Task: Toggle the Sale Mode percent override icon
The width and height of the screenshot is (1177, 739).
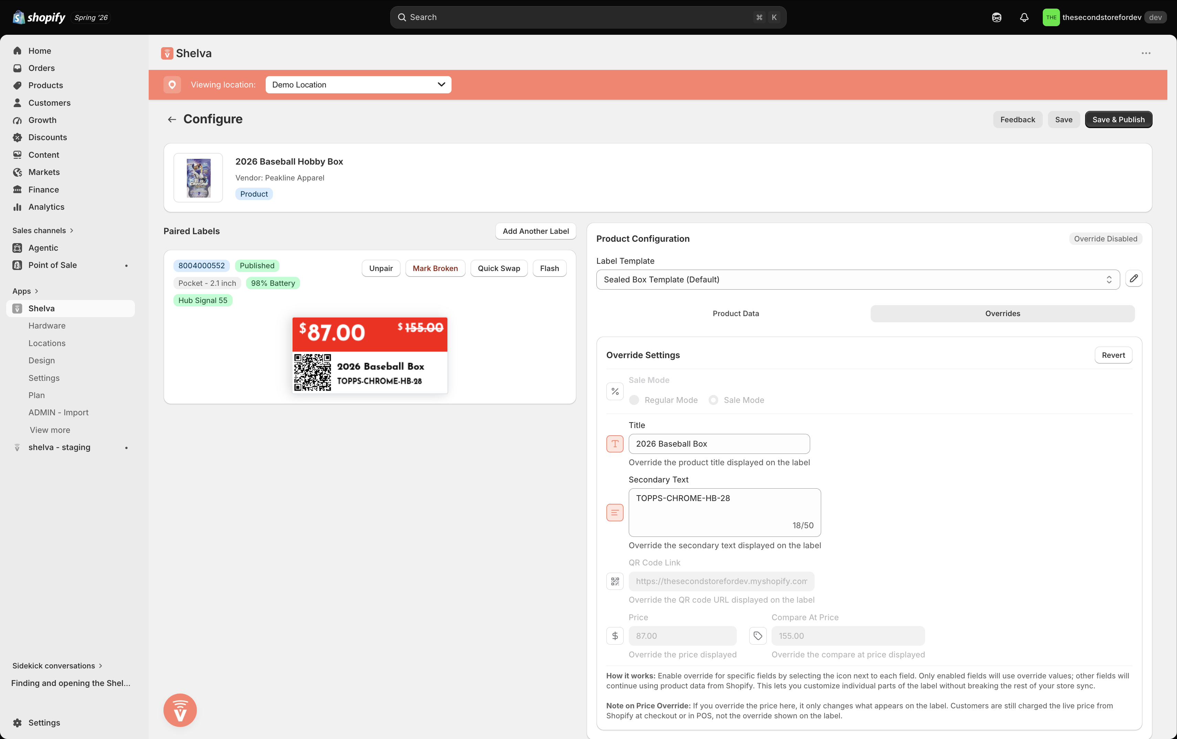Action: [615, 391]
